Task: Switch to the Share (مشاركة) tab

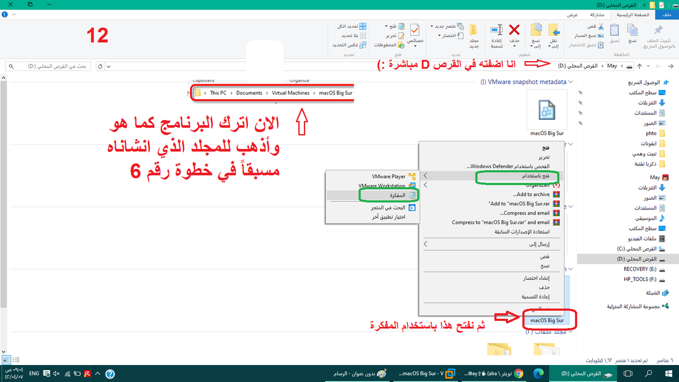Action: tap(596, 15)
